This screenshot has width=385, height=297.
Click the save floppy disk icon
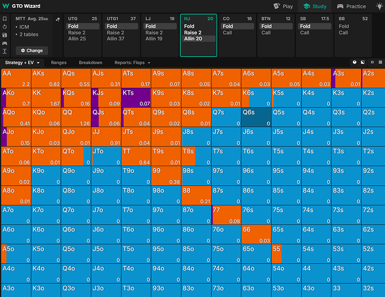pos(5,35)
